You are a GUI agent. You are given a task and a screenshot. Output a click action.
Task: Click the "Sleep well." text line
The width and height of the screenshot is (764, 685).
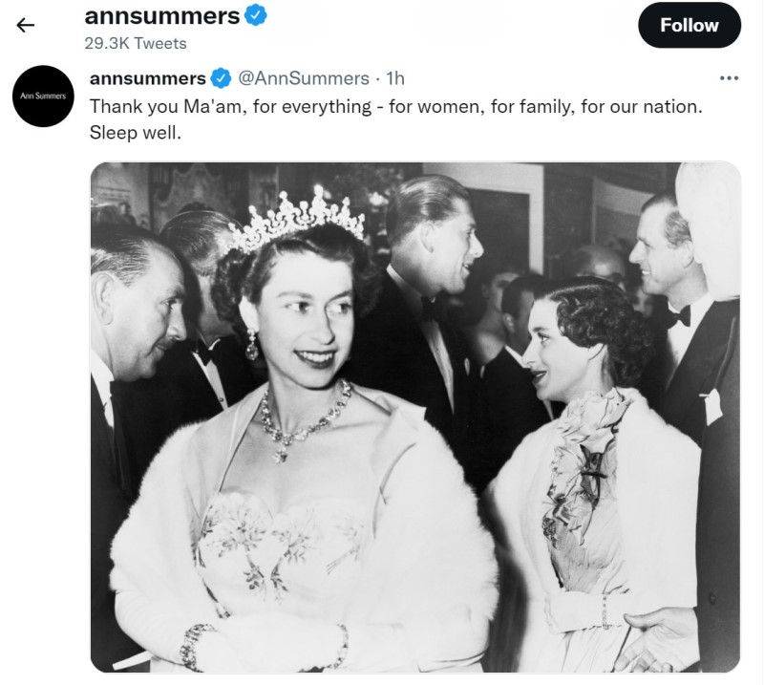pyautogui.click(x=135, y=133)
